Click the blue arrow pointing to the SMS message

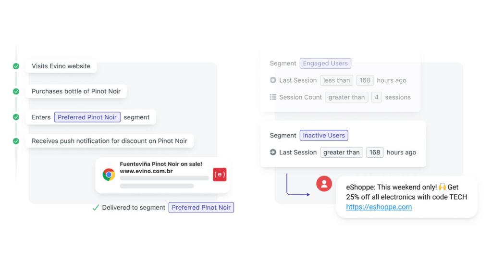(x=298, y=185)
